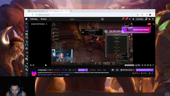Click the Knock button
The image size is (170, 96).
tap(82, 70)
